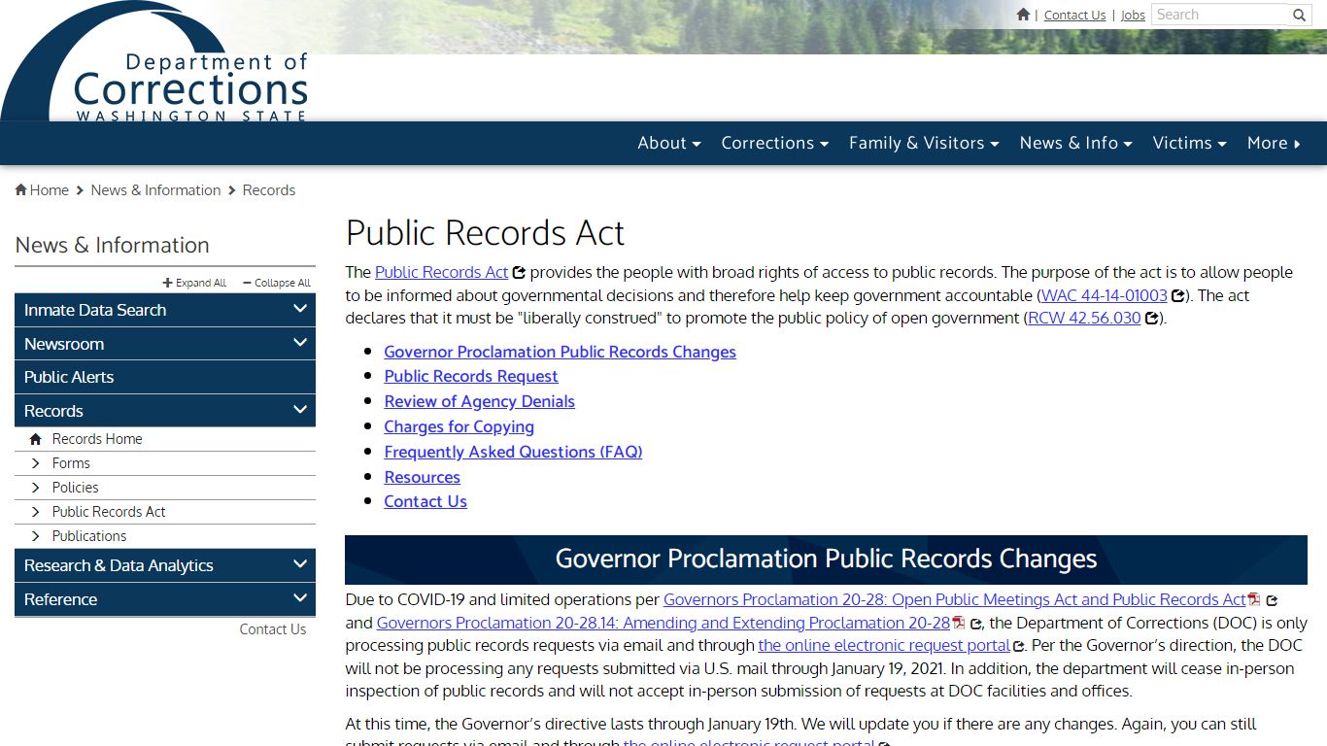Click the magnifier search icon
This screenshot has height=746, width=1327.
(x=1300, y=15)
